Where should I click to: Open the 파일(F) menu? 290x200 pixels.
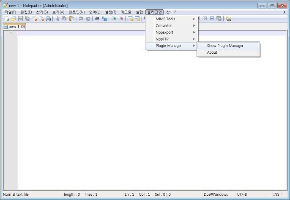coord(10,12)
